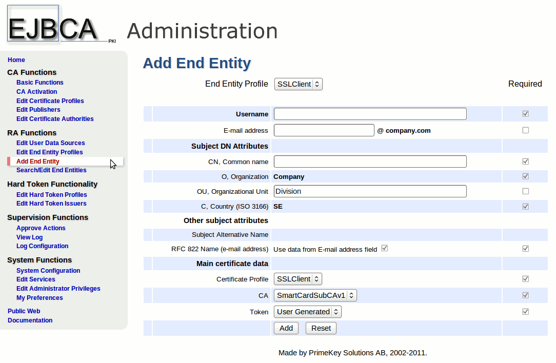Click the 'RA Functions' sidebar heading
This screenshot has height=363, width=556.
coord(32,133)
